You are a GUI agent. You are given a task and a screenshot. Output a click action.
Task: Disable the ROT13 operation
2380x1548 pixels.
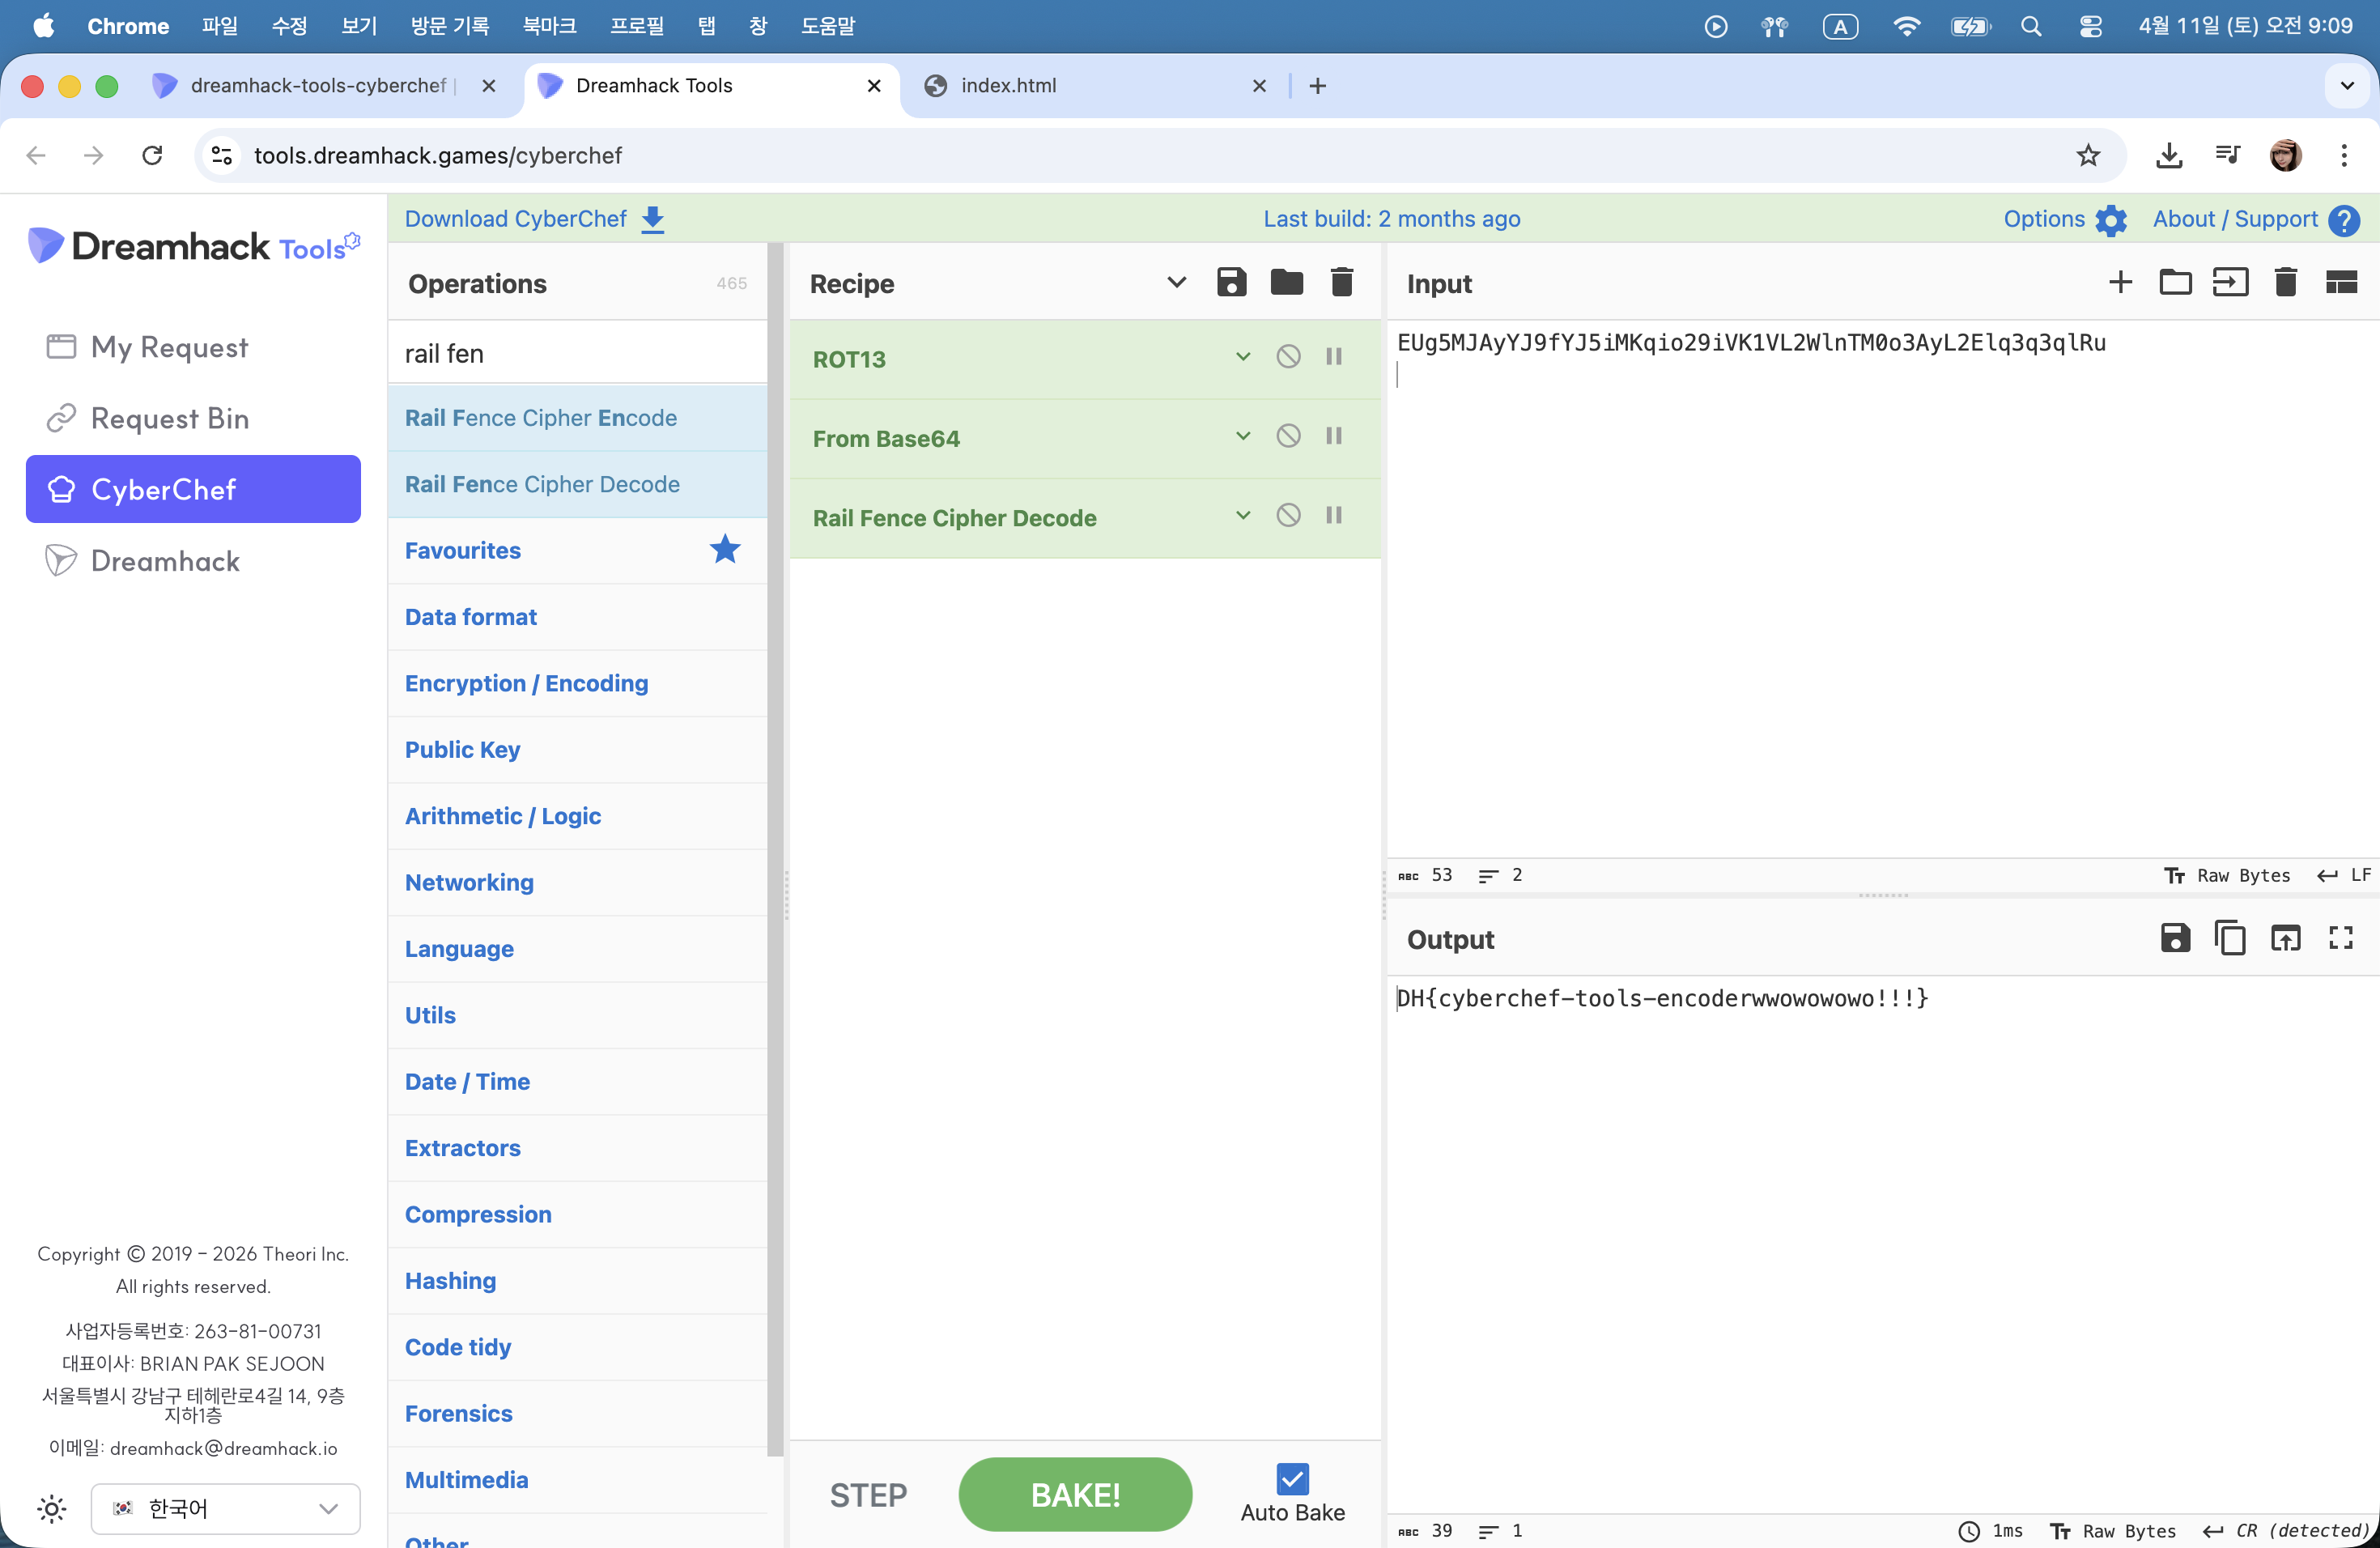pos(1288,357)
